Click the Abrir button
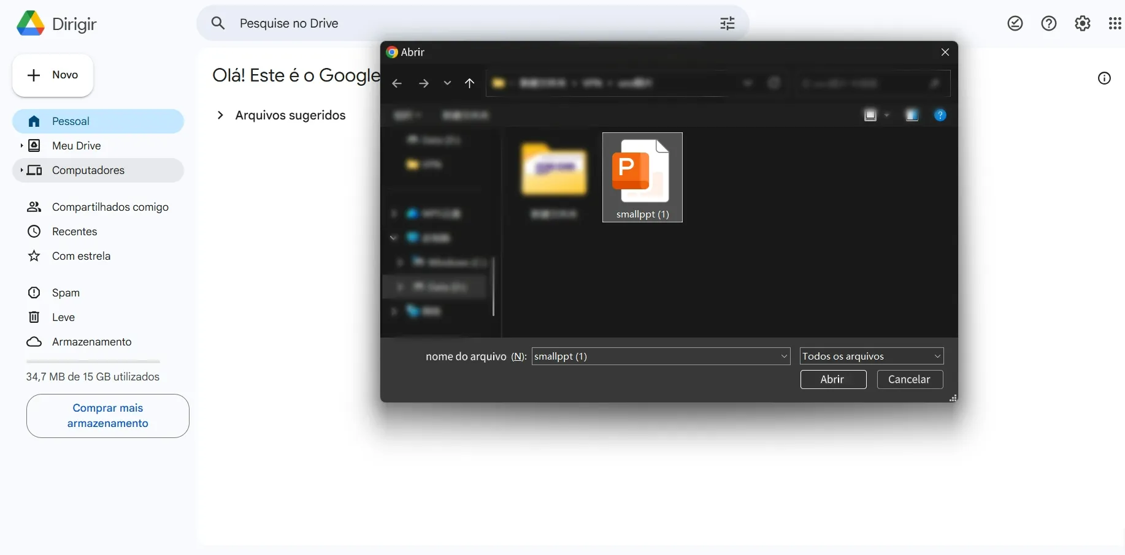The height and width of the screenshot is (555, 1125). pos(834,380)
